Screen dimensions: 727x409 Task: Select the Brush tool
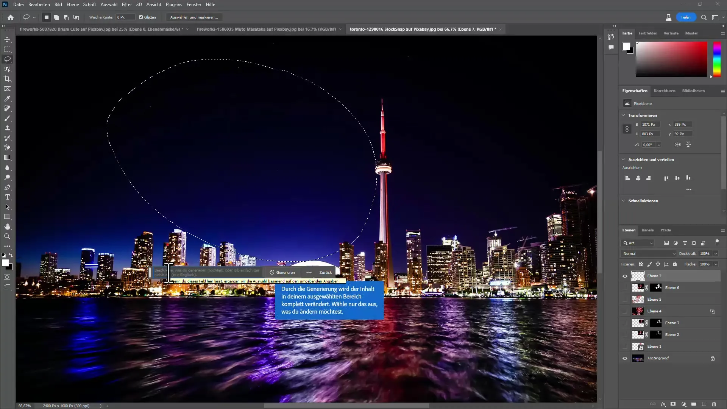(7, 119)
